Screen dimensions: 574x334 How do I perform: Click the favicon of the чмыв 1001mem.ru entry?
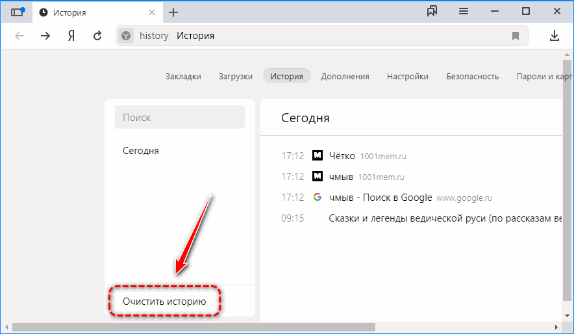[318, 177]
